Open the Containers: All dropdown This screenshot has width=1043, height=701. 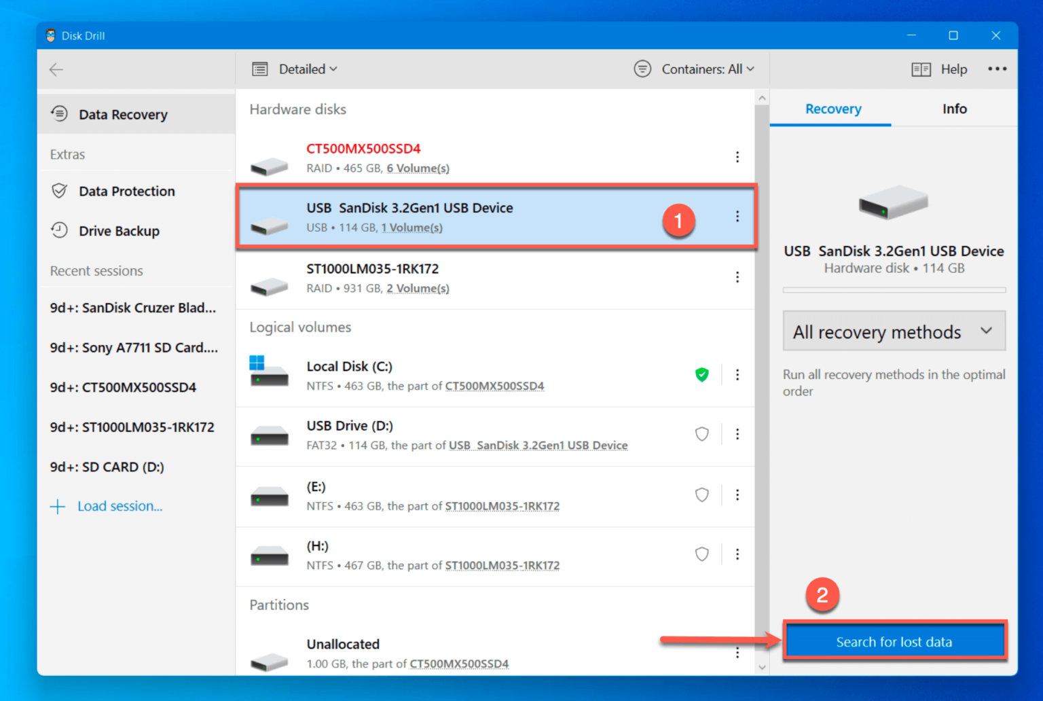click(x=708, y=69)
